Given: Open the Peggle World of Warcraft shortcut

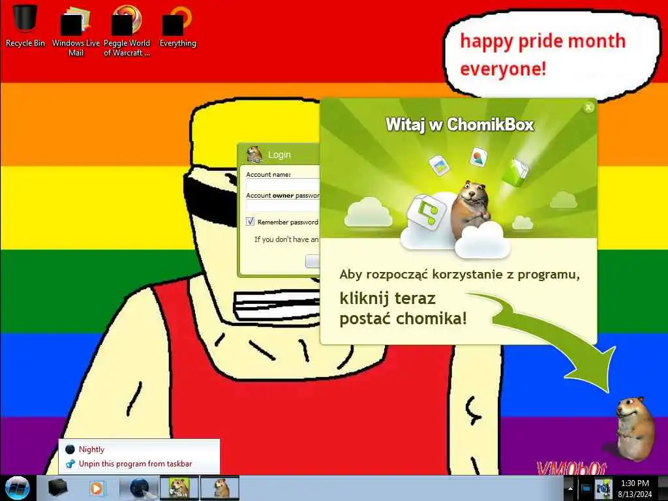Looking at the screenshot, I should click(x=127, y=31).
